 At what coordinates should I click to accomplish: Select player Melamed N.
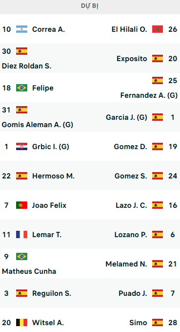click(126, 264)
